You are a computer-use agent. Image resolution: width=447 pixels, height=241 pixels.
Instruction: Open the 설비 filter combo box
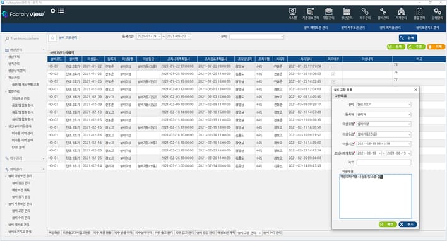(256, 37)
